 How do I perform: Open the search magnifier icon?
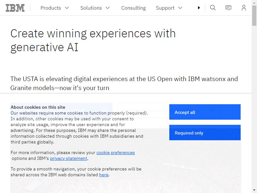coord(213,8)
